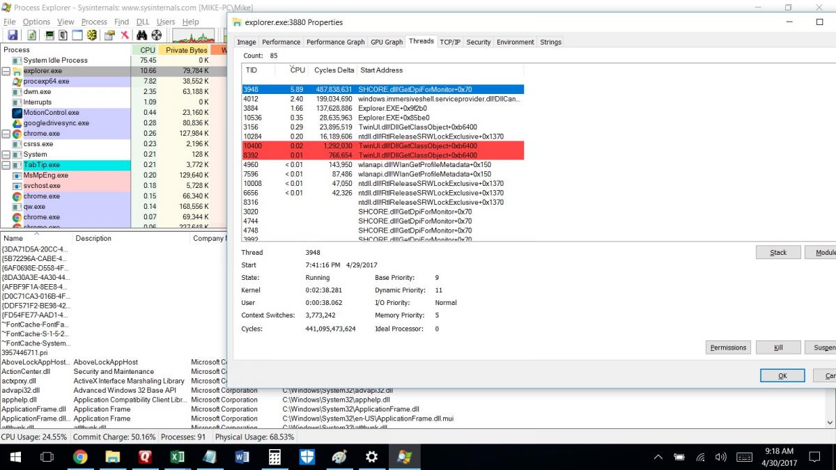Screen dimensions: 836x470
Task: Sort lower pane by Description column header
Action: point(130,238)
